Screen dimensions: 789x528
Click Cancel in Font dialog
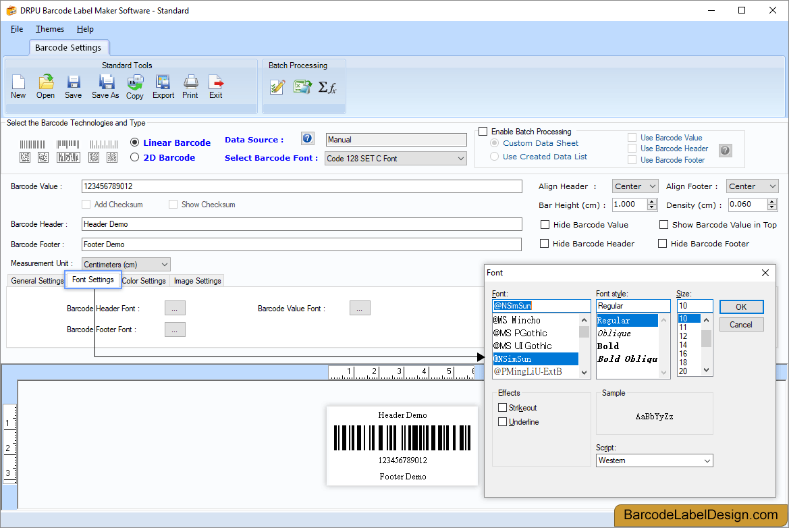(741, 325)
